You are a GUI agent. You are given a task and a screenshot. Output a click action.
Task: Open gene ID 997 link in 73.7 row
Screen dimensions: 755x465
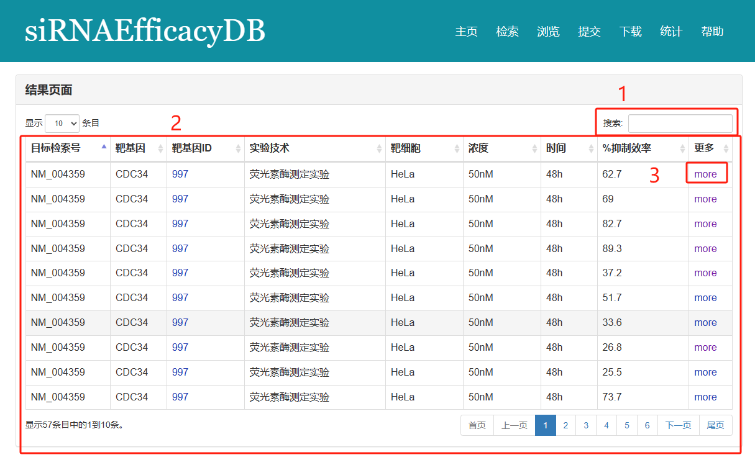click(x=180, y=397)
